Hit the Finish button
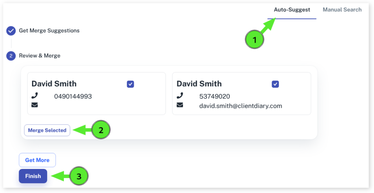 tap(33, 176)
